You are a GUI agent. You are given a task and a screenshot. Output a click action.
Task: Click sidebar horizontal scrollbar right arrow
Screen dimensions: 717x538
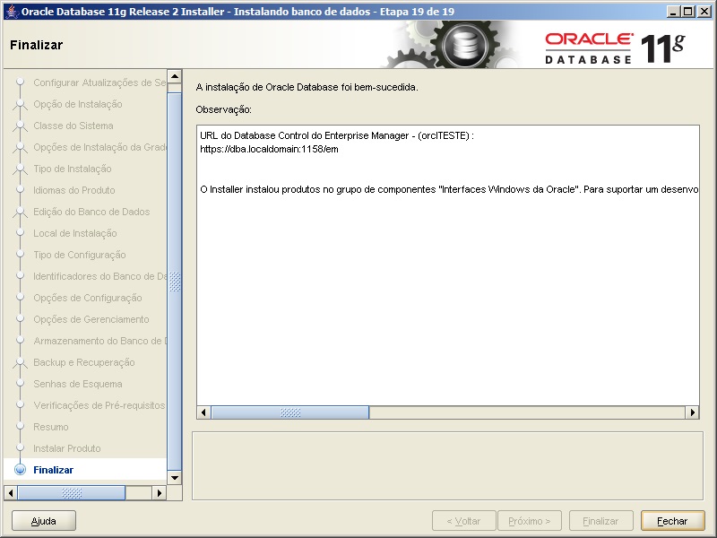point(159,493)
